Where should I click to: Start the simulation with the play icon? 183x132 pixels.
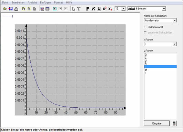click(54, 9)
